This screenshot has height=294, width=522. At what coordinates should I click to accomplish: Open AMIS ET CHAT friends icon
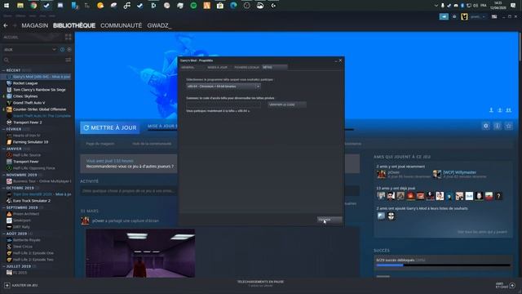click(512, 285)
